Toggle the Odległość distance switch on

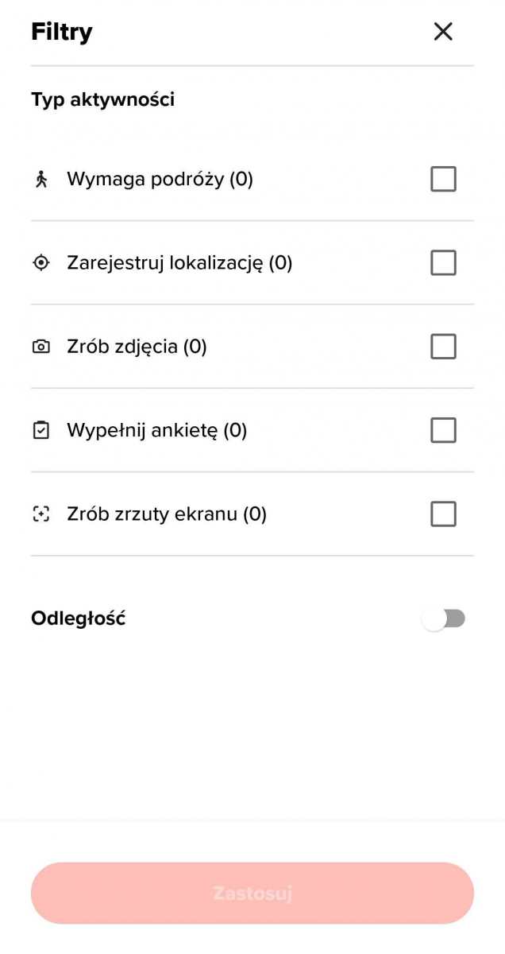pyautogui.click(x=444, y=618)
